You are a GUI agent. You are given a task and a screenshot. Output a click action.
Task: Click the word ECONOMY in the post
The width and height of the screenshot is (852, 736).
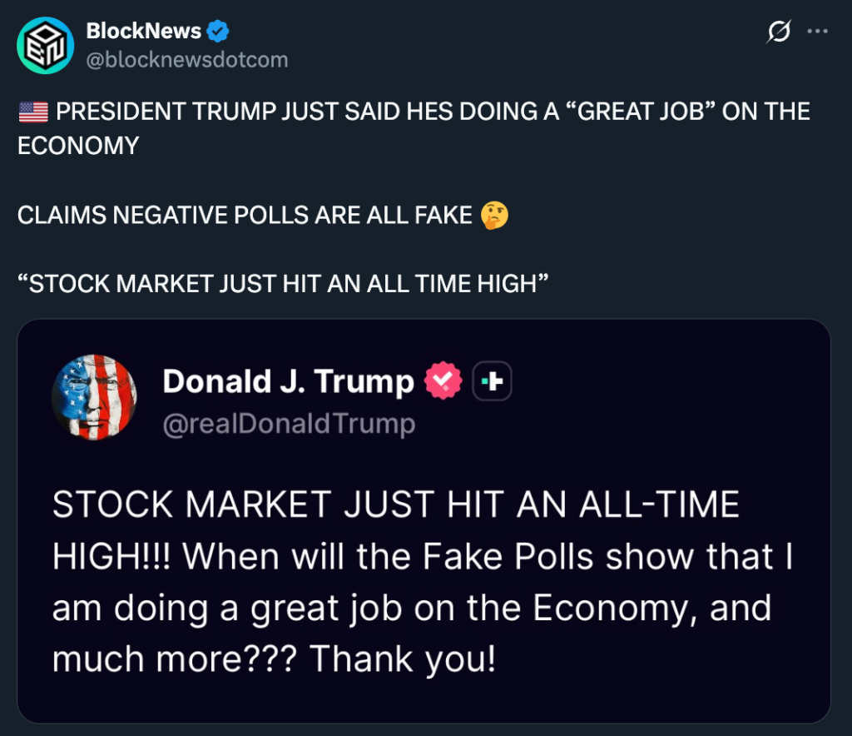(78, 146)
